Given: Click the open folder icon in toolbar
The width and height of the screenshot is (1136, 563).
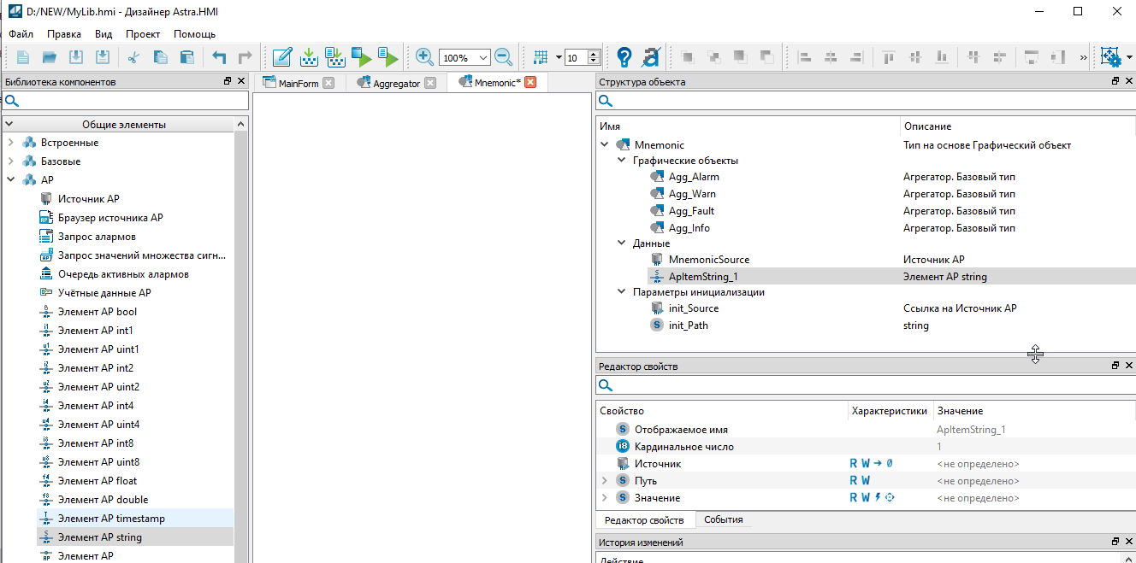Looking at the screenshot, I should pyautogui.click(x=50, y=57).
